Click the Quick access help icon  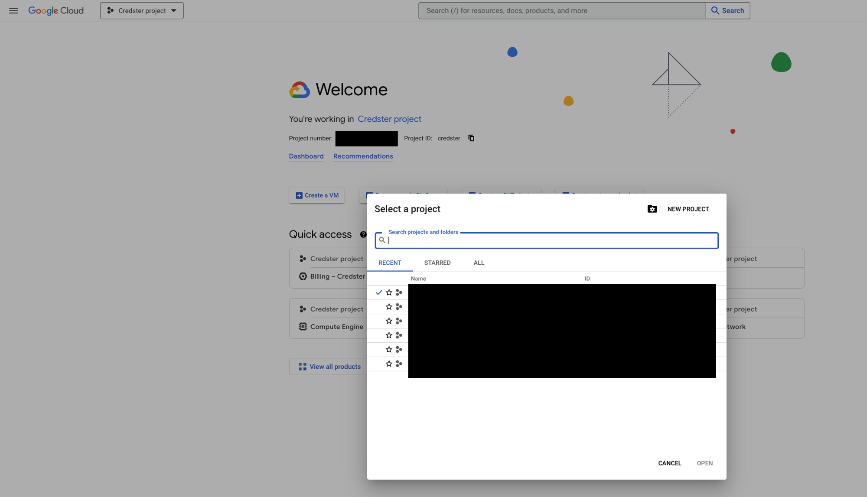[x=363, y=234]
